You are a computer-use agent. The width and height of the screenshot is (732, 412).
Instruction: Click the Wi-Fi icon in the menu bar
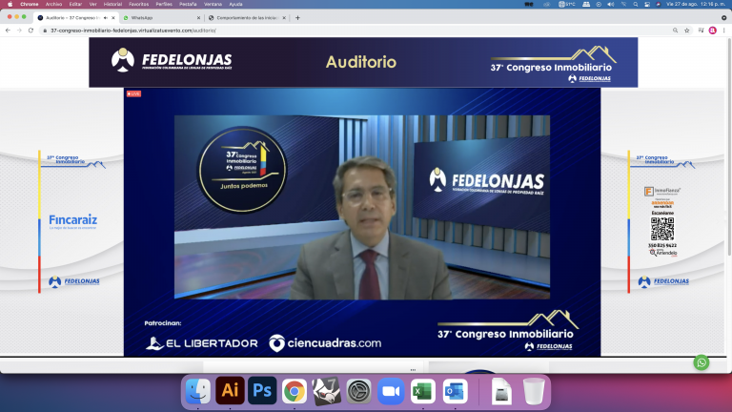[x=623, y=4]
